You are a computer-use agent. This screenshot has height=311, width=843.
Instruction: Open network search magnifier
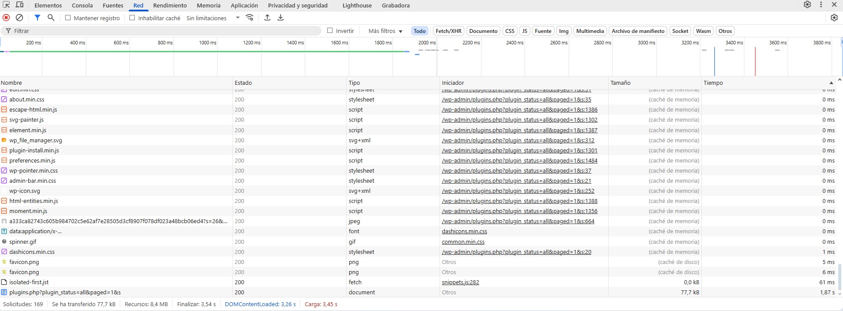pyautogui.click(x=51, y=18)
